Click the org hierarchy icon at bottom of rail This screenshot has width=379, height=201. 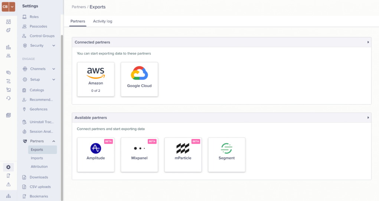(9, 196)
